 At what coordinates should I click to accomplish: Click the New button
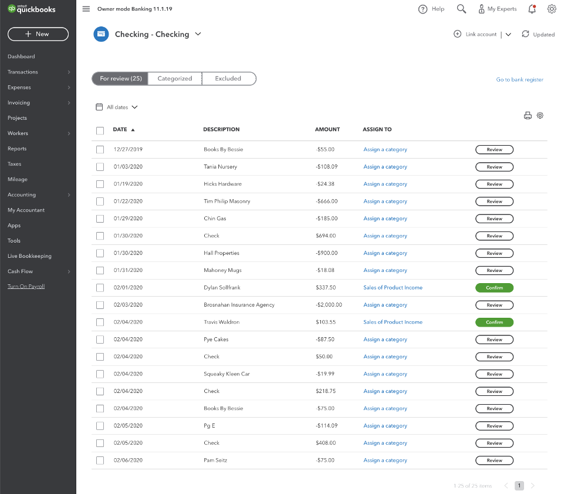coord(38,34)
